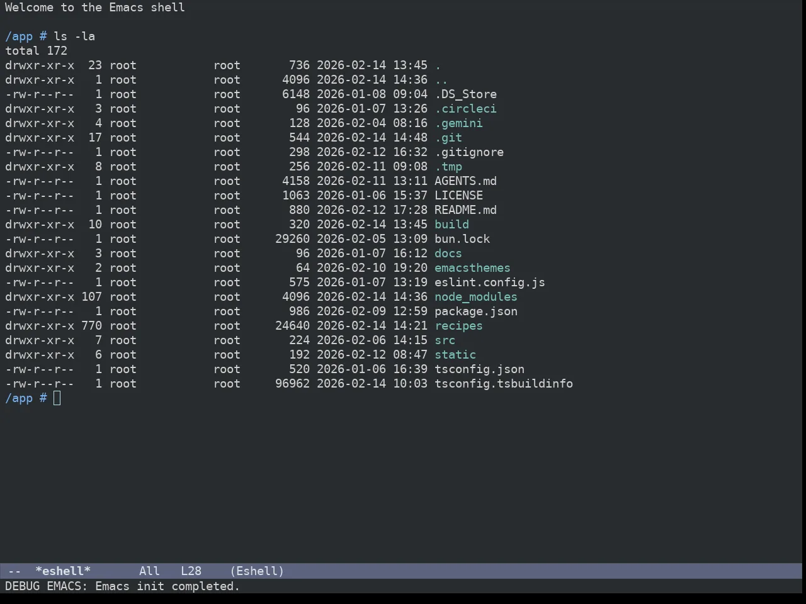
Task: Select the .circleci directory entry
Action: tap(465, 109)
